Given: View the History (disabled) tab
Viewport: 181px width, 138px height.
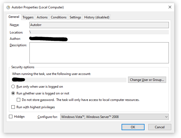Looking at the screenshot, I should click(97, 17).
